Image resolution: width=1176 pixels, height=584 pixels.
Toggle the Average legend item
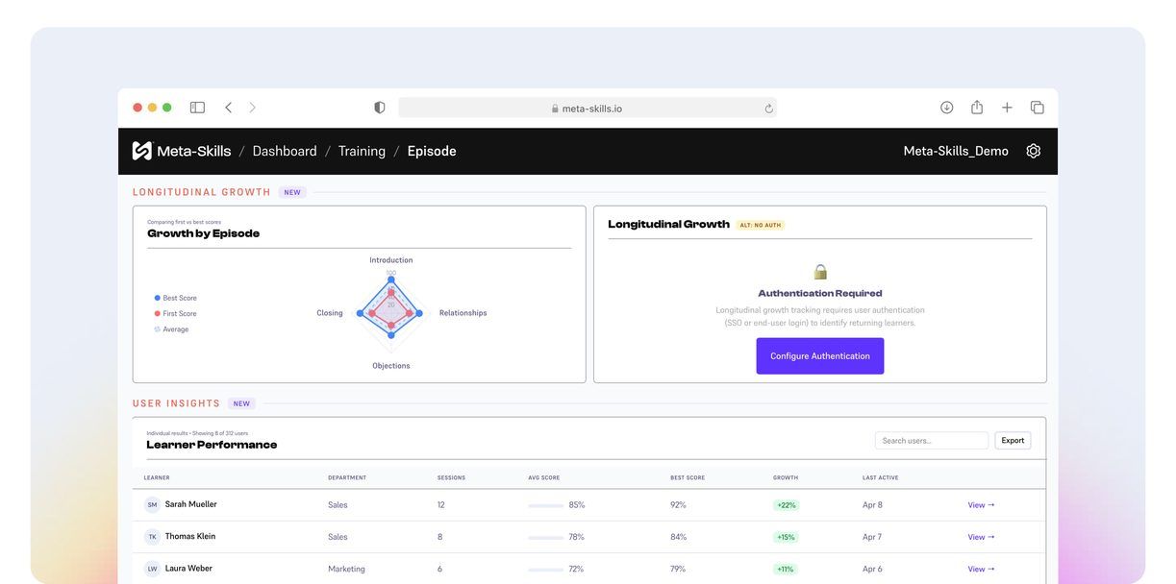point(172,329)
